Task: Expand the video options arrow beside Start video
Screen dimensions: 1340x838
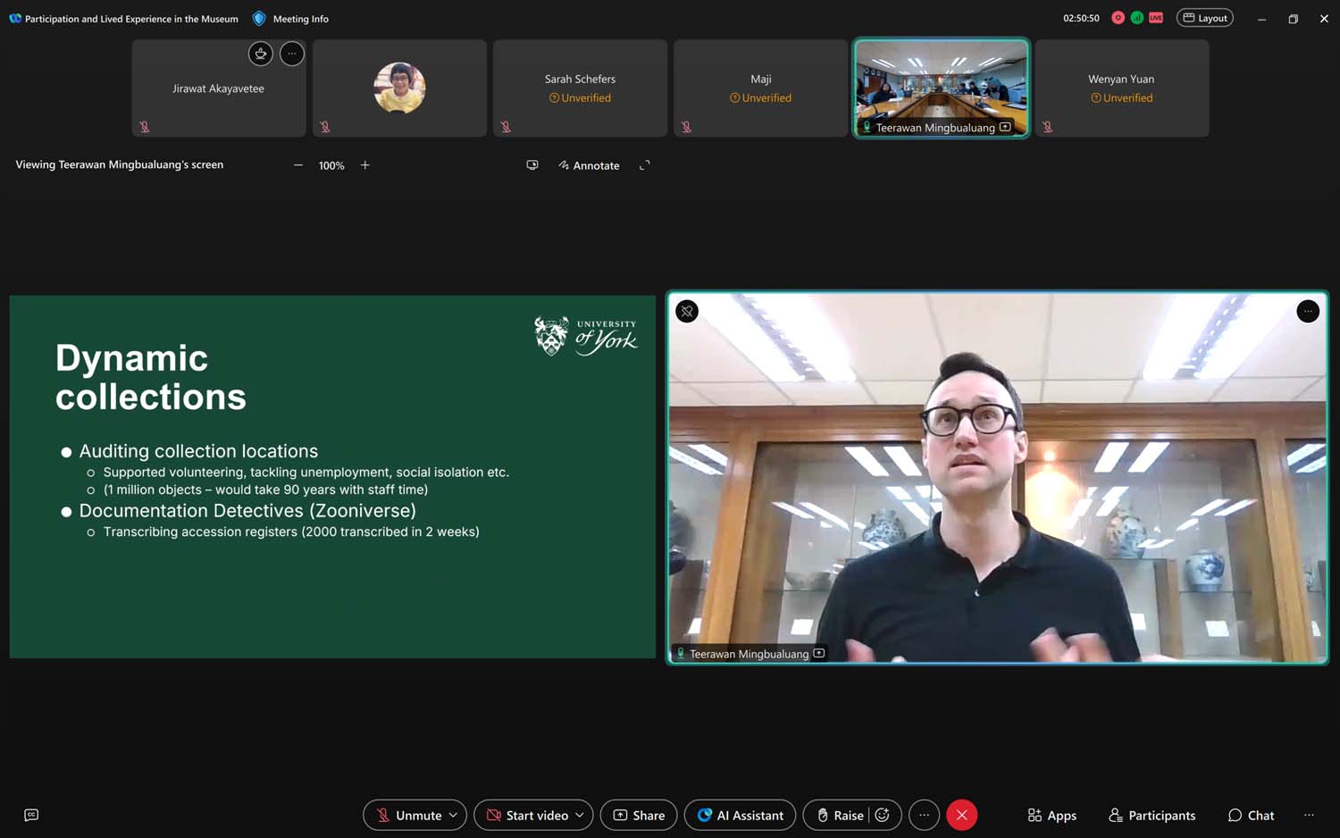Action: click(580, 815)
